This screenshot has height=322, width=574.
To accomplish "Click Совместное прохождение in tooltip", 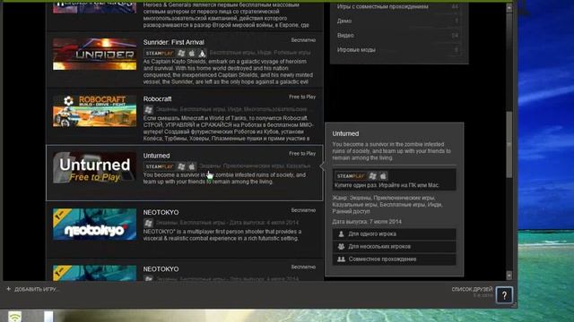I will [382, 259].
